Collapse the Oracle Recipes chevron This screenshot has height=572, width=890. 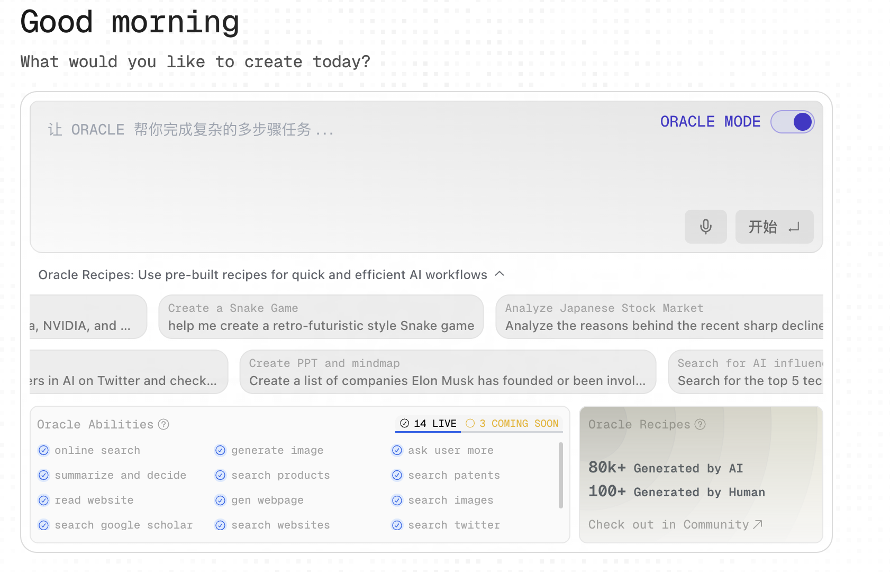tap(500, 274)
